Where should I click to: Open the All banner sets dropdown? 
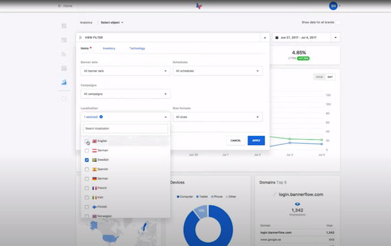click(125, 71)
